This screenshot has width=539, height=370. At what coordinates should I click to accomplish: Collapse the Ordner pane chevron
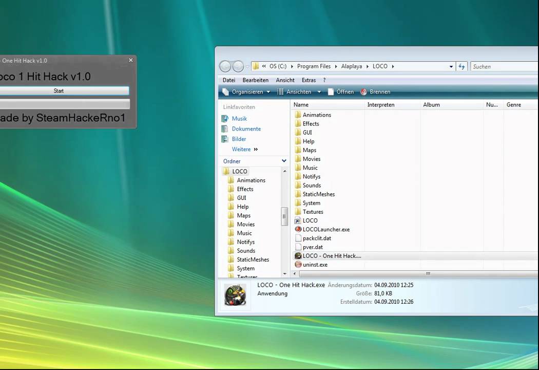click(284, 161)
